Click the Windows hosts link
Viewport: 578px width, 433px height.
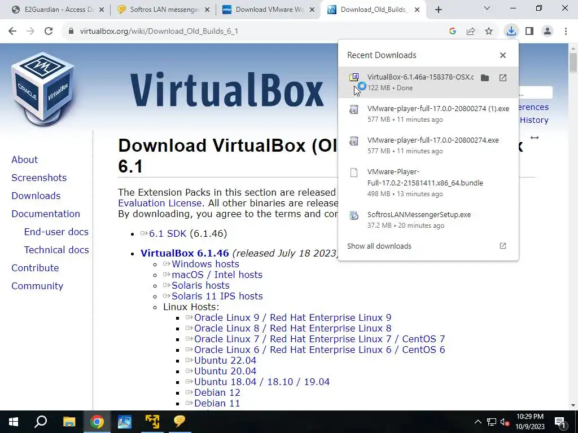[205, 264]
